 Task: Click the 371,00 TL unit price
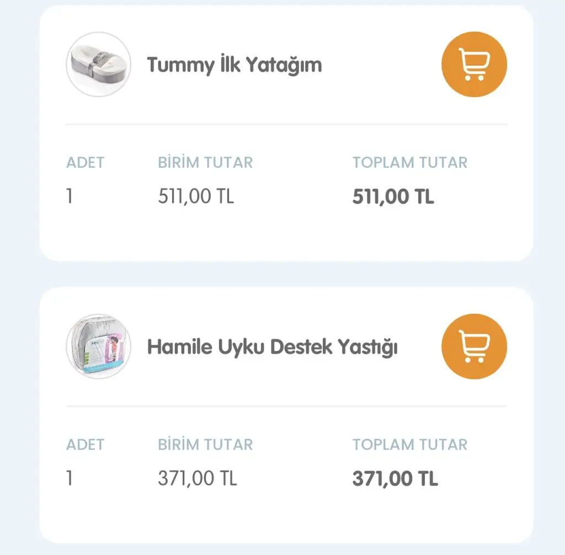tap(197, 478)
